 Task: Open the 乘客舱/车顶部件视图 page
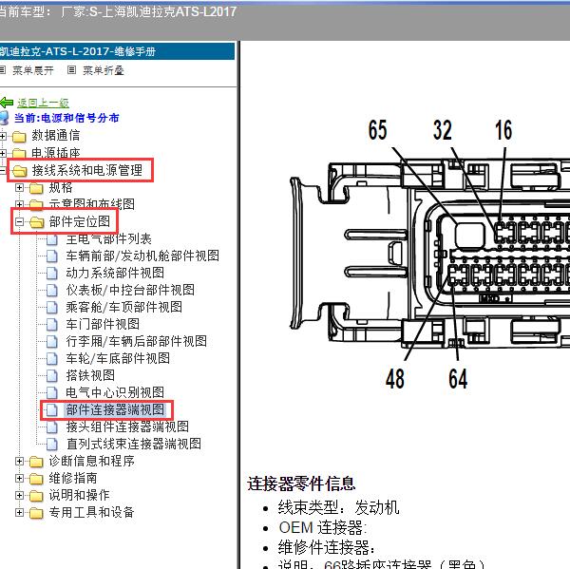click(x=123, y=307)
